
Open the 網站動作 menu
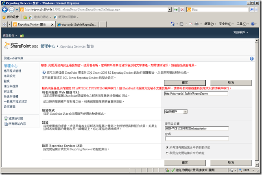10,35
